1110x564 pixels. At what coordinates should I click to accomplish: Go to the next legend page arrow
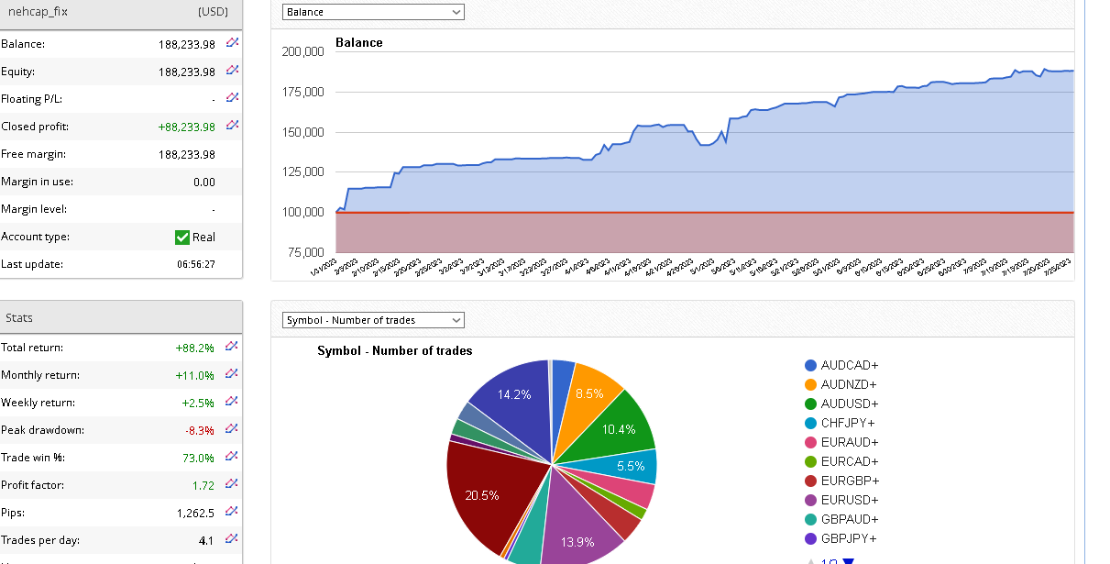[848, 561]
